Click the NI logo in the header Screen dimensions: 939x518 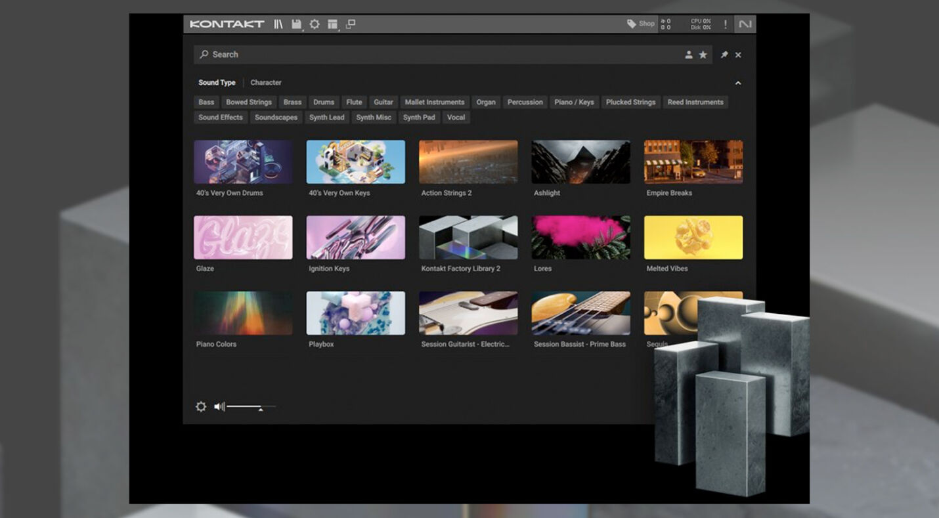pos(744,24)
